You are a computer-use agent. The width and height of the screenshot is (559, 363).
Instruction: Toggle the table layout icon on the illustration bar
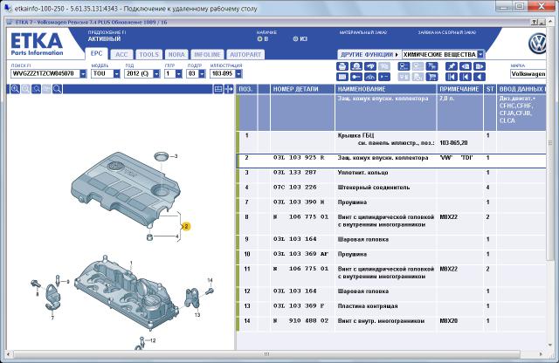pyautogui.click(x=218, y=89)
